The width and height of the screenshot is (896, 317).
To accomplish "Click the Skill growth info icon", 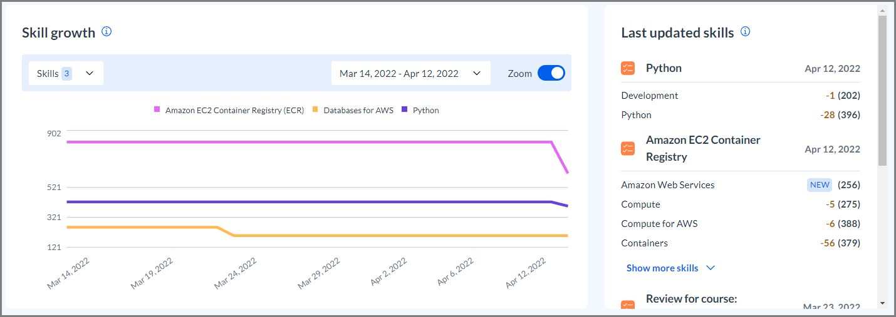I will click(x=107, y=31).
